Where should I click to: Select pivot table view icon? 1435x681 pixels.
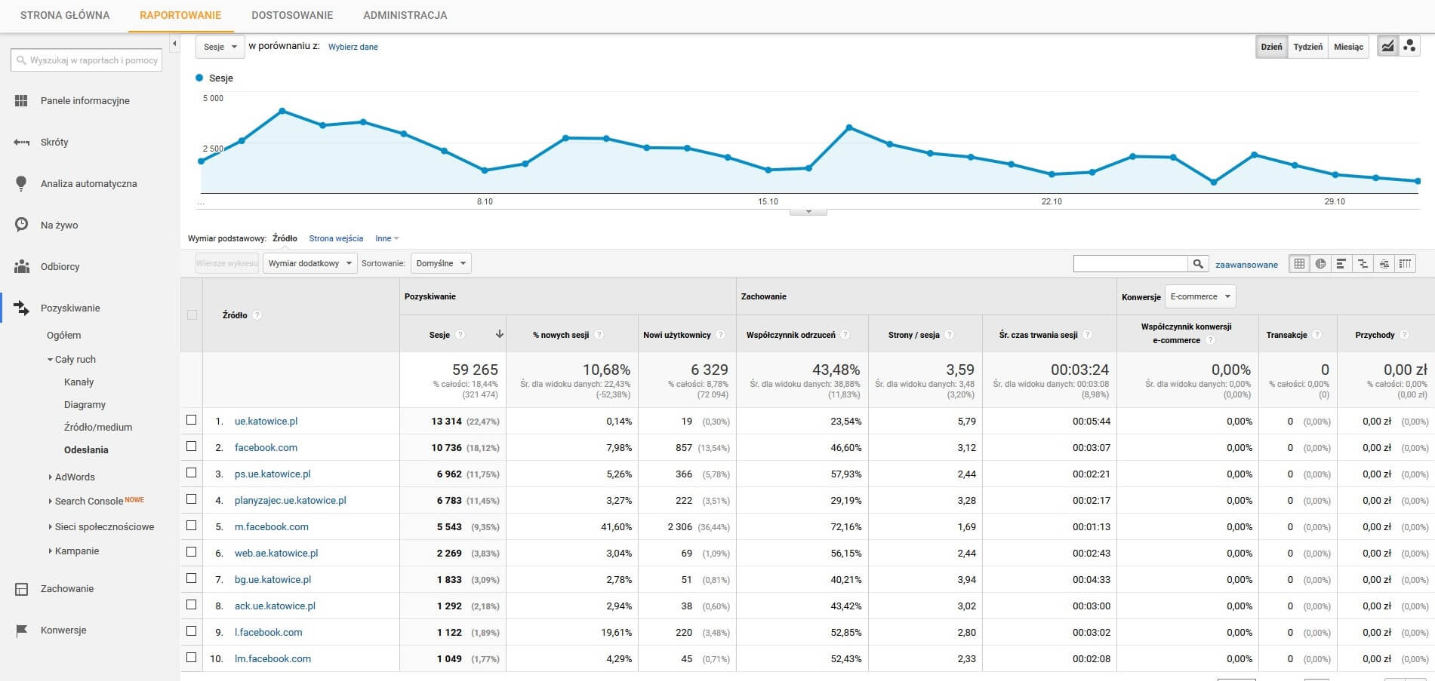click(x=1405, y=264)
